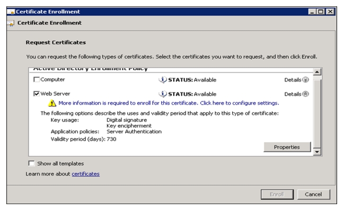Expand Details for Computer certificate
Viewport: 344px width, 211px height.
[x=305, y=80]
